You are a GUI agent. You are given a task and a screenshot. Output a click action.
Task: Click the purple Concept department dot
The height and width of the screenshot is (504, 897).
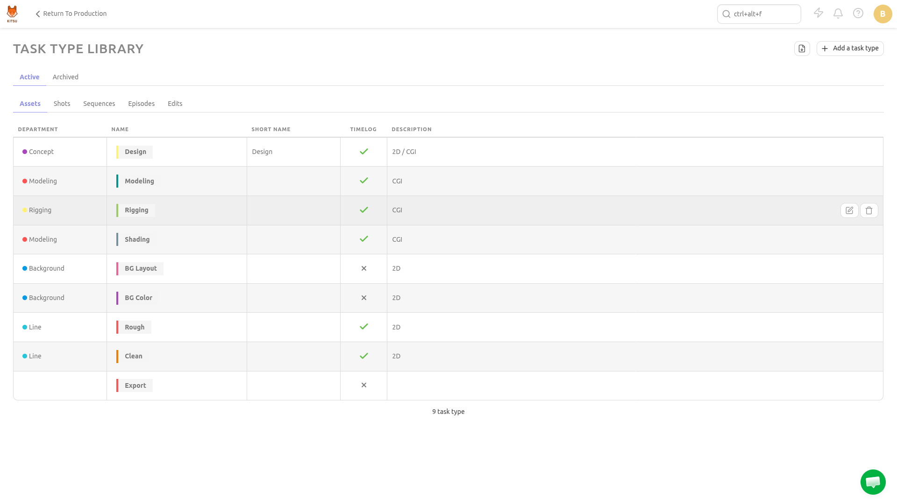25,152
